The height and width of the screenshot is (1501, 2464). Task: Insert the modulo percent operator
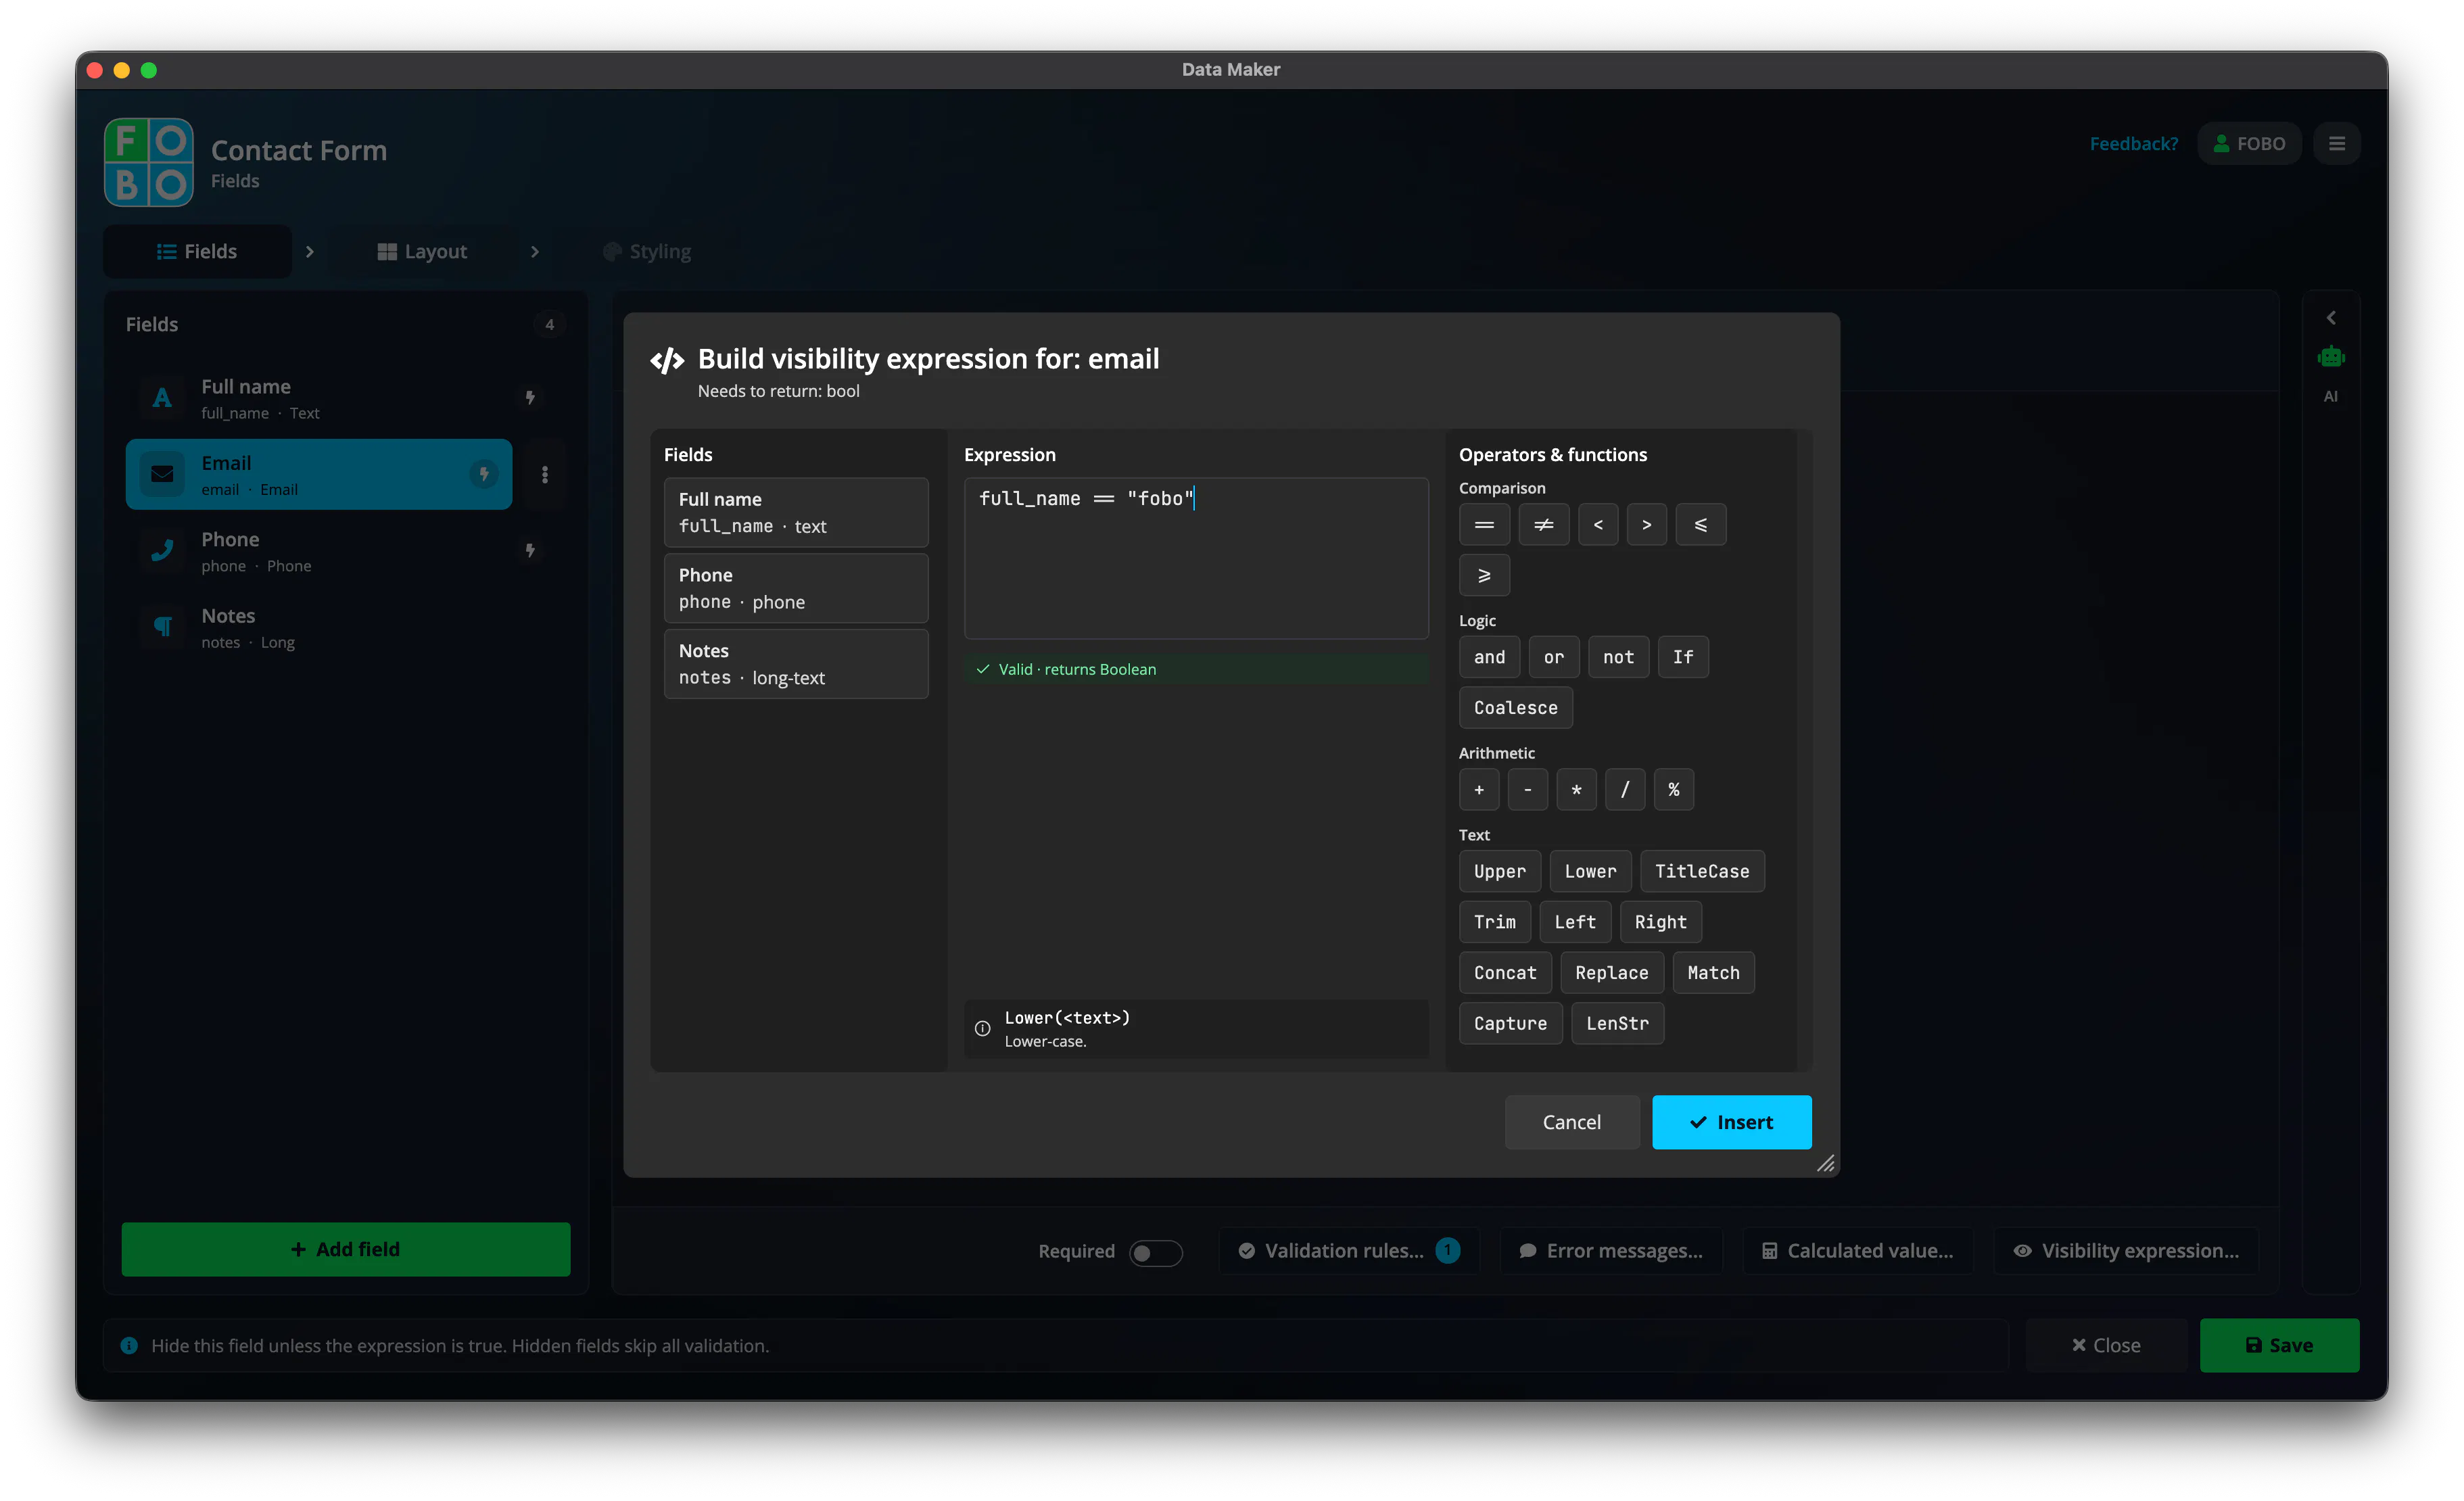[x=1674, y=790]
